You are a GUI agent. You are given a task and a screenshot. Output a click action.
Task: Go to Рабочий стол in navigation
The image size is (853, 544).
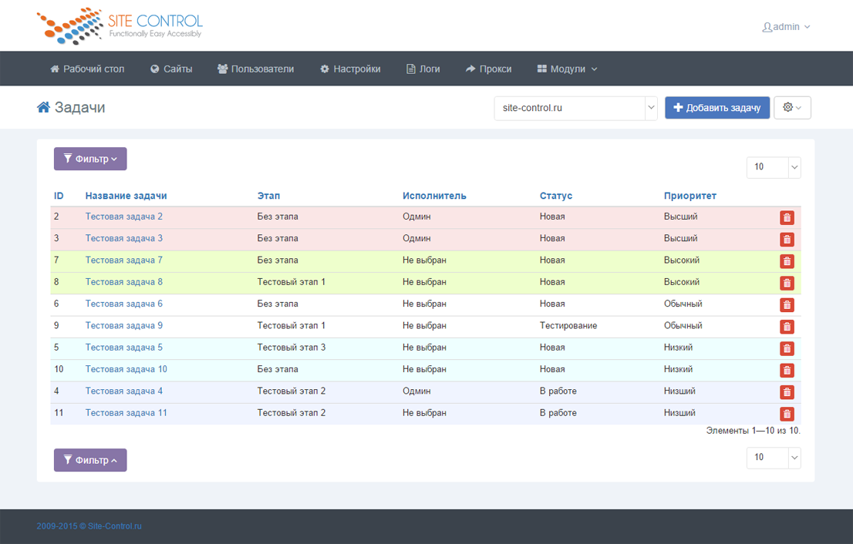[87, 69]
